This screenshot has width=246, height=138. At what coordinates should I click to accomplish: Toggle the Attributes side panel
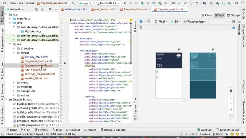[x=239, y=28]
